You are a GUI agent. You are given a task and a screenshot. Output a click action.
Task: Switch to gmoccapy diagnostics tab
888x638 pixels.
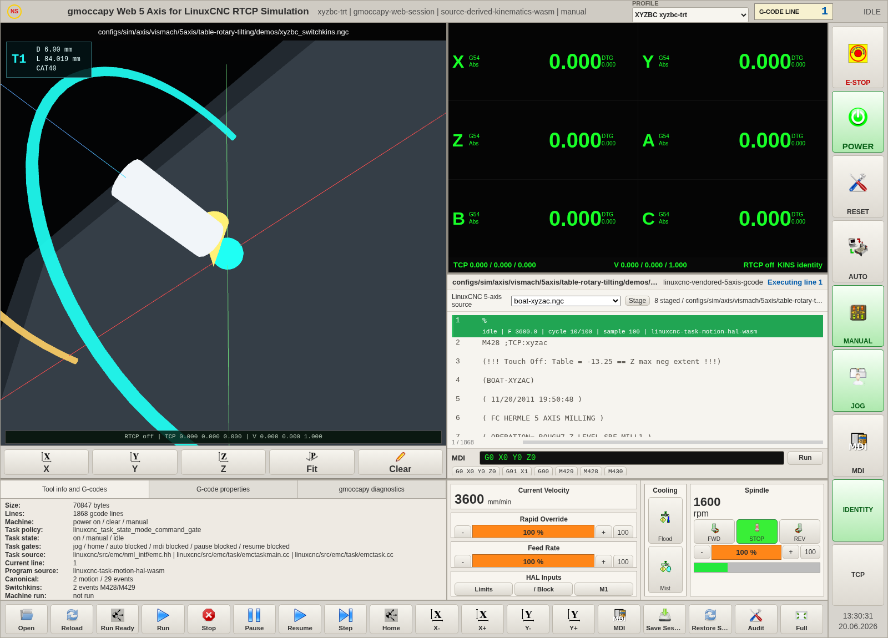point(371,489)
